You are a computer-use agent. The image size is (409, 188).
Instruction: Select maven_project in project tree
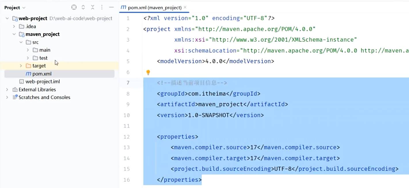(43, 34)
